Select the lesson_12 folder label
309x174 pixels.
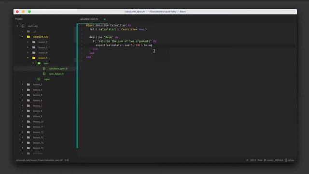coord(38,132)
